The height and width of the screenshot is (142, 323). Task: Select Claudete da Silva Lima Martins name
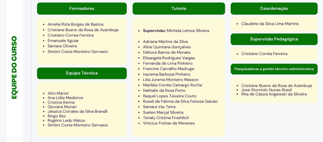point(270,24)
